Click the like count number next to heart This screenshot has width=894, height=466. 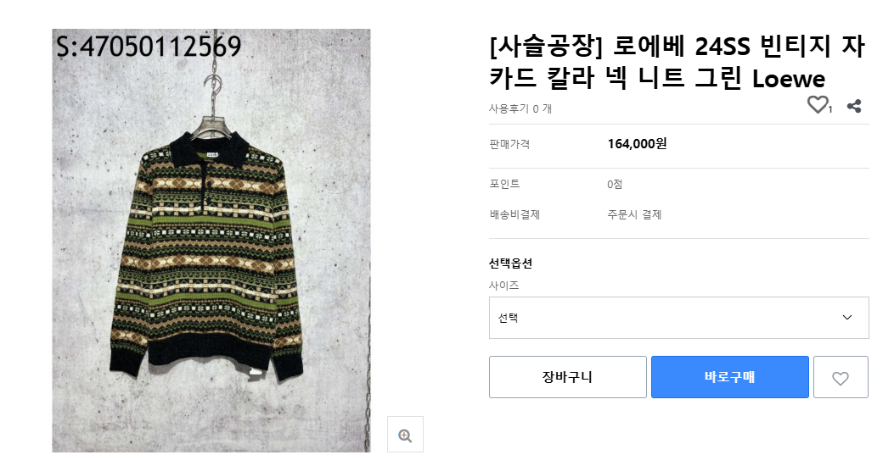coord(830,109)
